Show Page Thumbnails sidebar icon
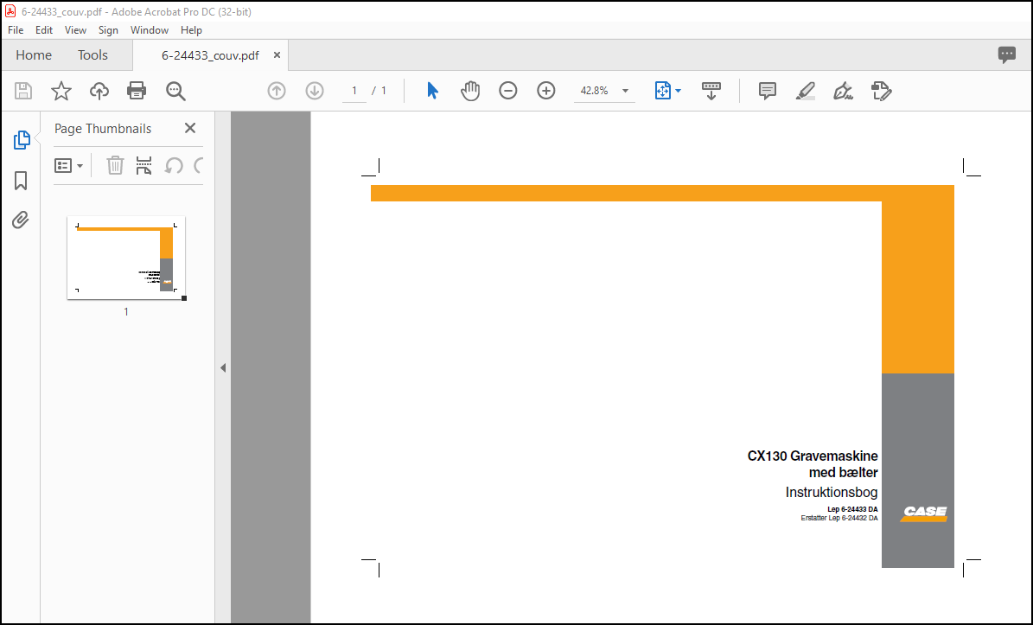Viewport: 1033px width, 625px height. click(x=21, y=140)
